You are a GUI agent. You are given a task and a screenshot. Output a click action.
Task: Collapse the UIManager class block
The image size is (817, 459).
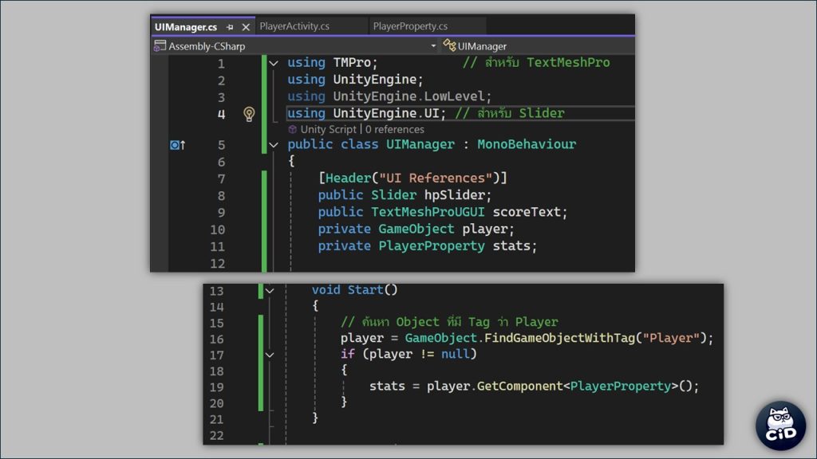tap(274, 145)
